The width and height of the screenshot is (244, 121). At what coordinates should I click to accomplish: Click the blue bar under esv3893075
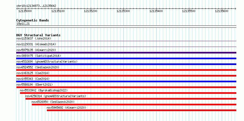point(126,58)
